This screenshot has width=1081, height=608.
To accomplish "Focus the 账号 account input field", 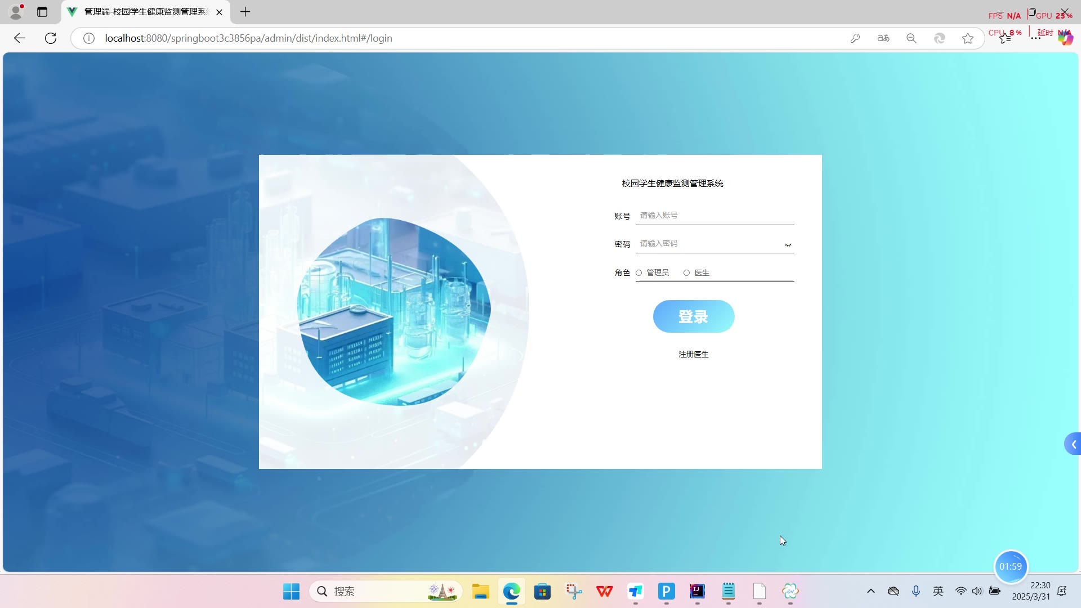I will pyautogui.click(x=714, y=216).
